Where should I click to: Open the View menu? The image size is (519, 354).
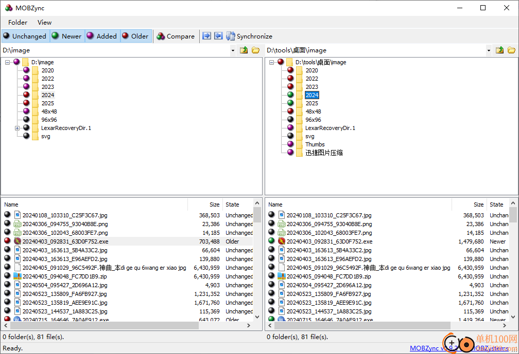tap(44, 22)
